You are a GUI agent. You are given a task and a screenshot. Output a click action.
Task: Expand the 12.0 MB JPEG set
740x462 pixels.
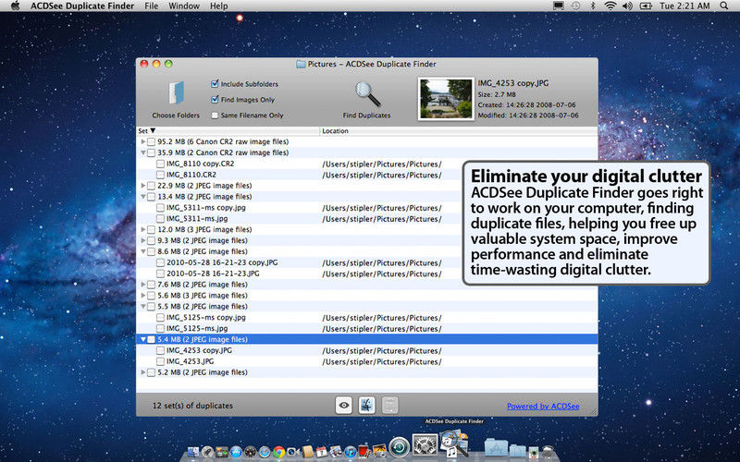pos(143,229)
